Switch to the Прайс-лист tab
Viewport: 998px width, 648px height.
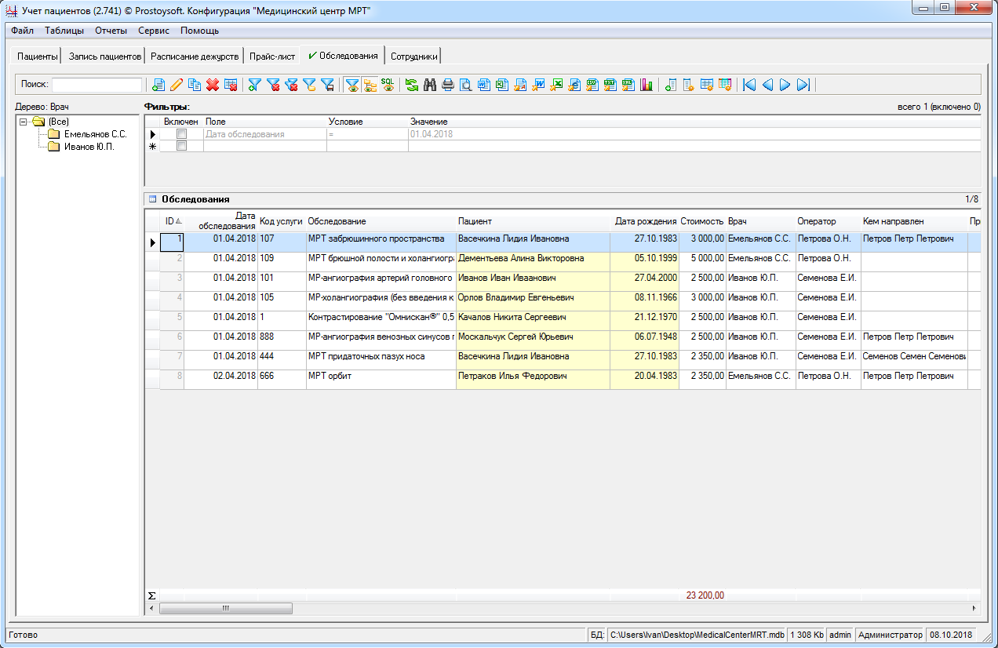click(272, 56)
